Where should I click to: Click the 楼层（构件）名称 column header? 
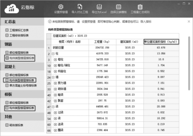[x=70, y=42]
